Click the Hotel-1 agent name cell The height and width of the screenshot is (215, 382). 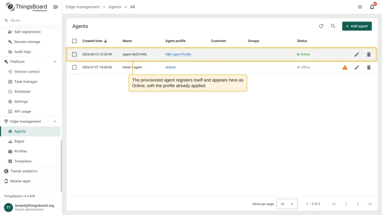tap(132, 67)
